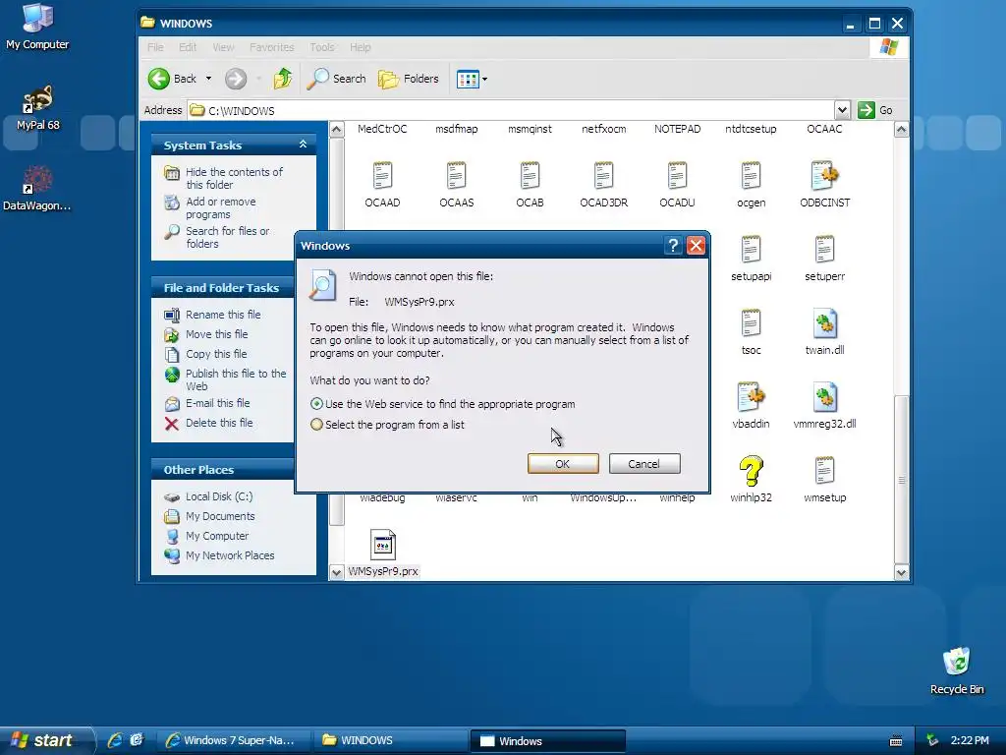Open the OCAAD file icon
Image resolution: width=1006 pixels, height=755 pixels.
coord(382,176)
